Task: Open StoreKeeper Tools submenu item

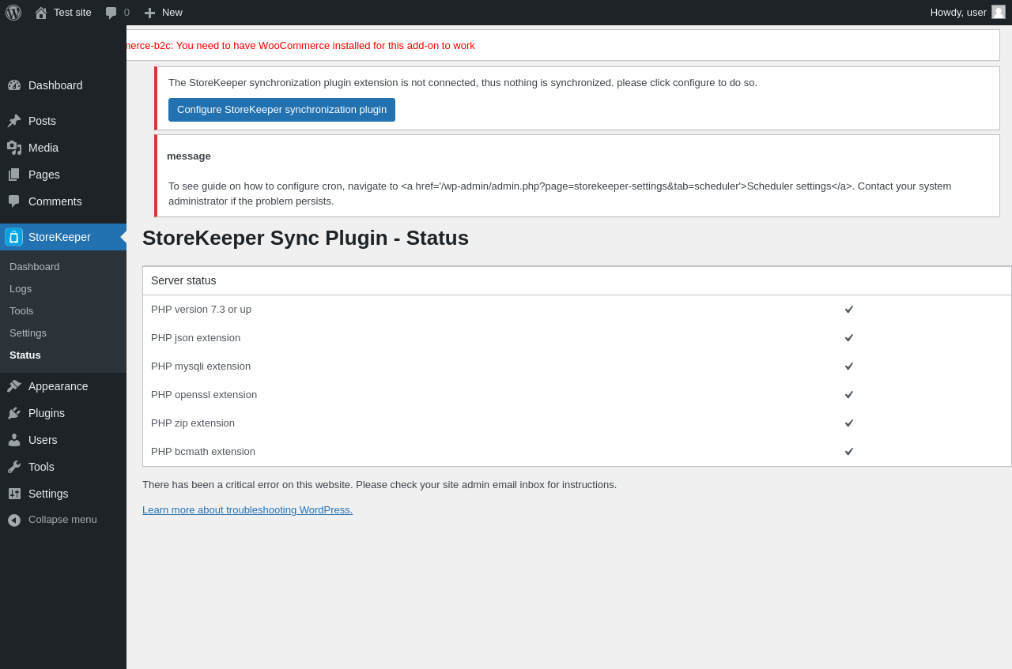Action: [x=21, y=311]
